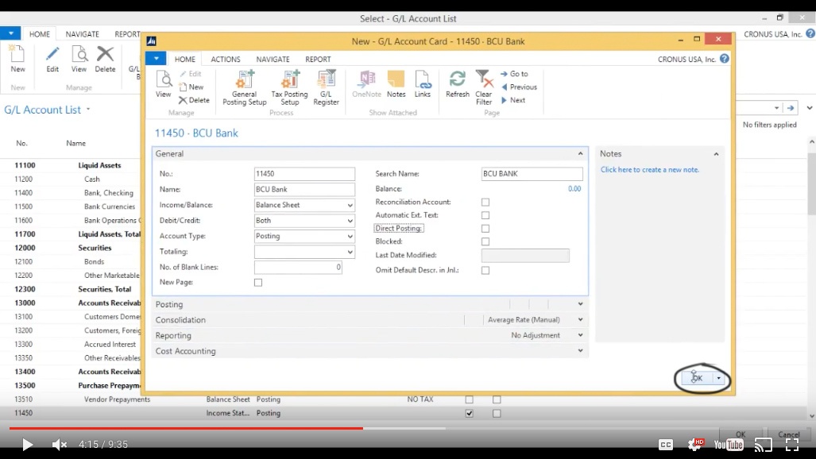Tick the Blocked checkbox

[x=485, y=241]
